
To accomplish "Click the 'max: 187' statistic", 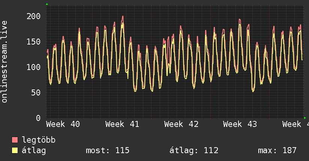I will tap(277, 151).
